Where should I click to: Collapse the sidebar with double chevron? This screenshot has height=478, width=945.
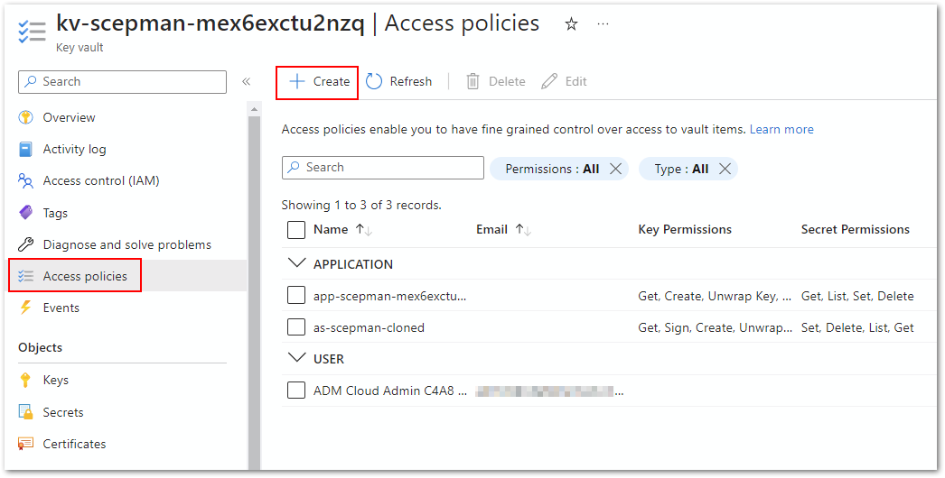click(246, 82)
